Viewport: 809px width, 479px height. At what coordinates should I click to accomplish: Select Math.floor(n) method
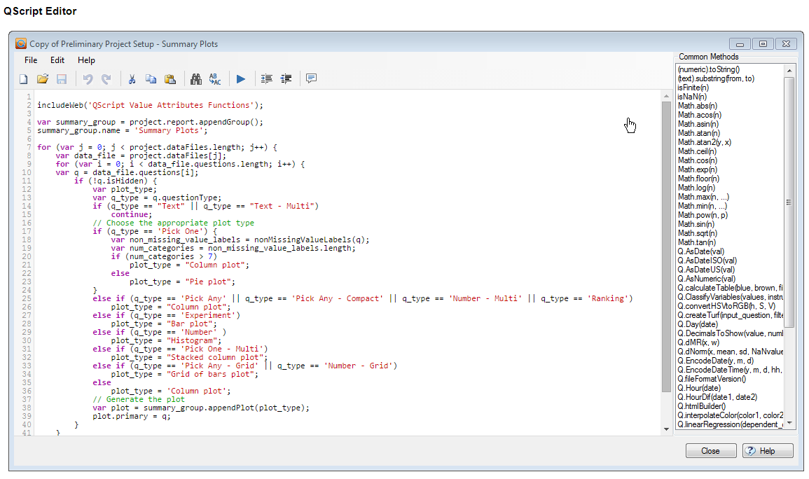pyautogui.click(x=698, y=179)
